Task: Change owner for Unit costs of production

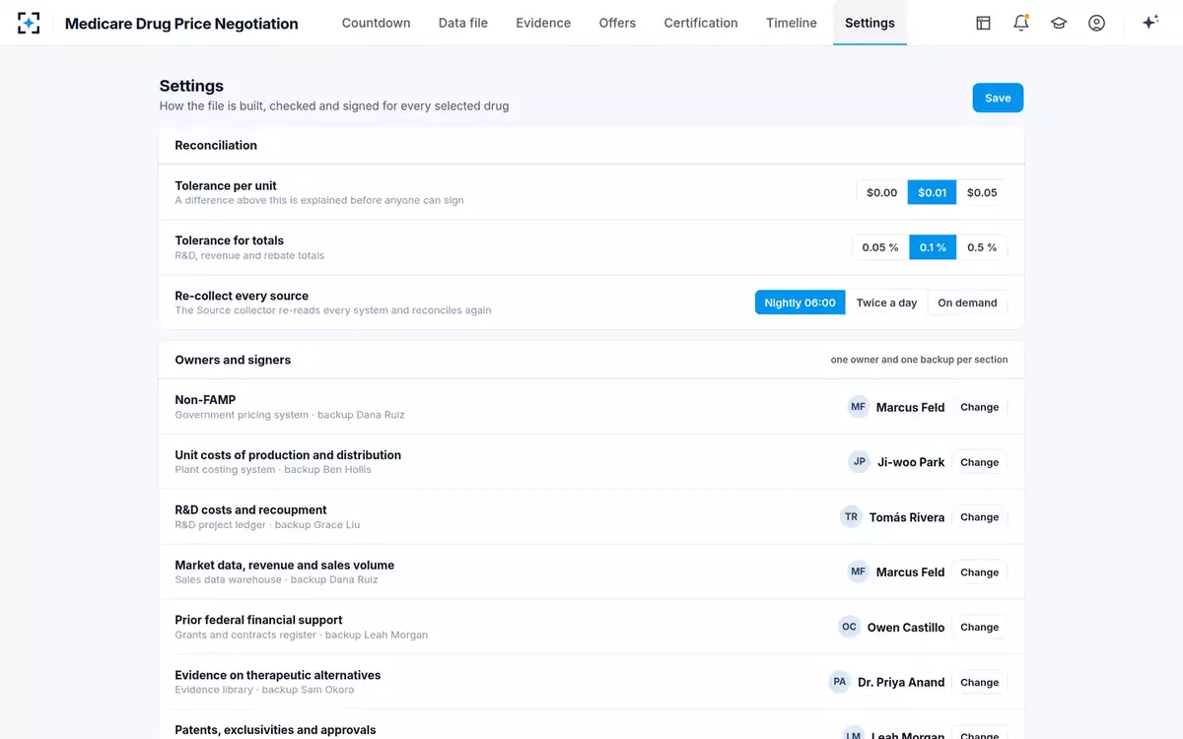Action: 980,462
